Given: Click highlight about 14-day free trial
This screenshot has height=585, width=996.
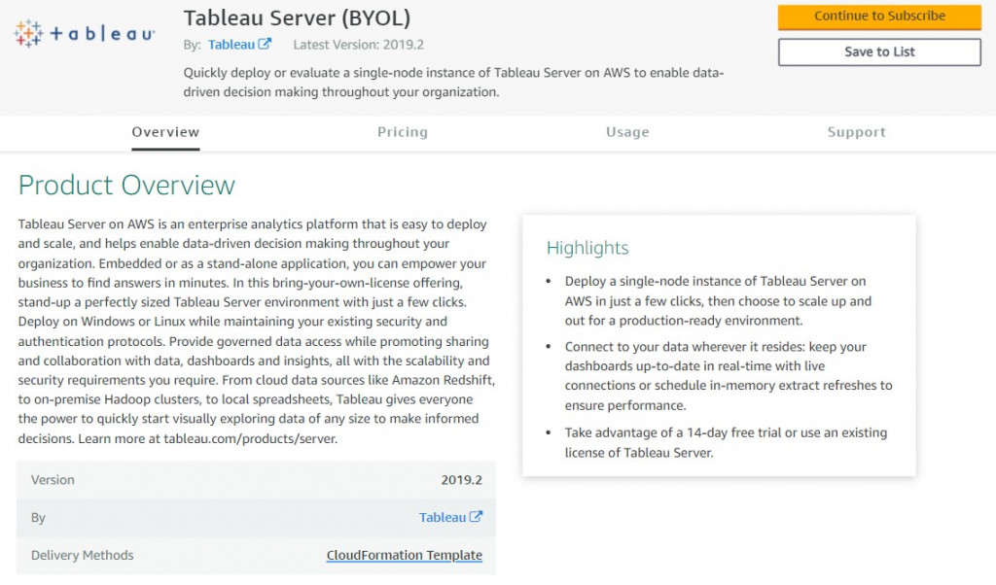Looking at the screenshot, I should tap(726, 442).
